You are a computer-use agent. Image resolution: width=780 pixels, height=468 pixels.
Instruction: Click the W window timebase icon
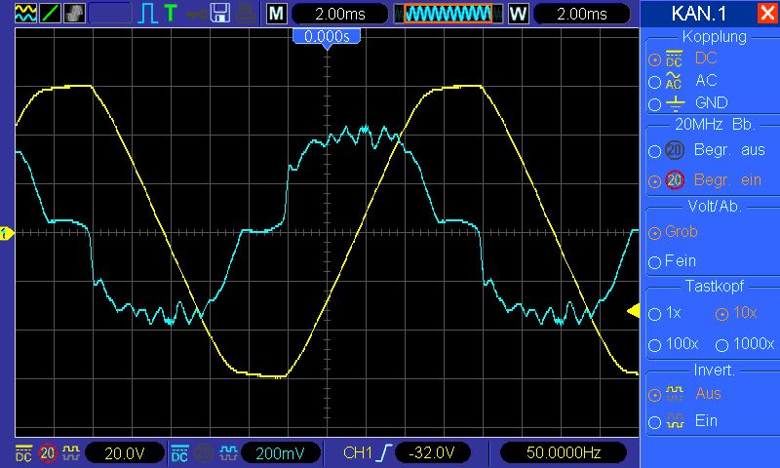(518, 14)
